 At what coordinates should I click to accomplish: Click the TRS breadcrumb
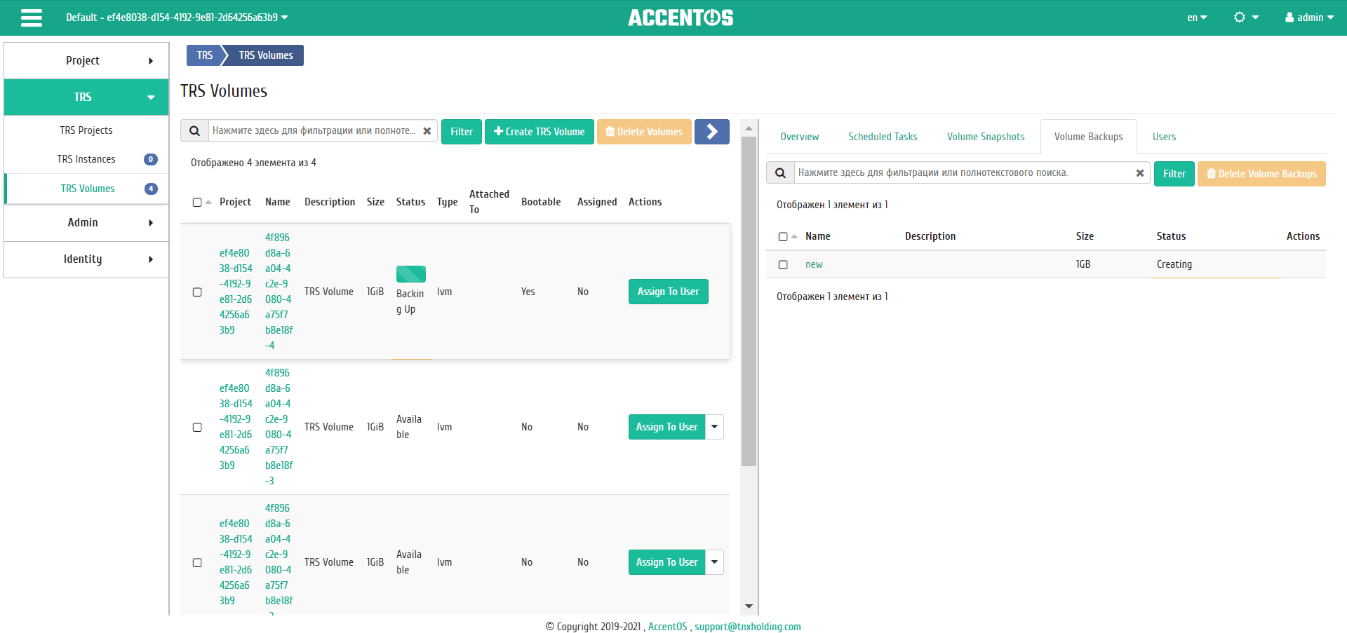click(205, 55)
